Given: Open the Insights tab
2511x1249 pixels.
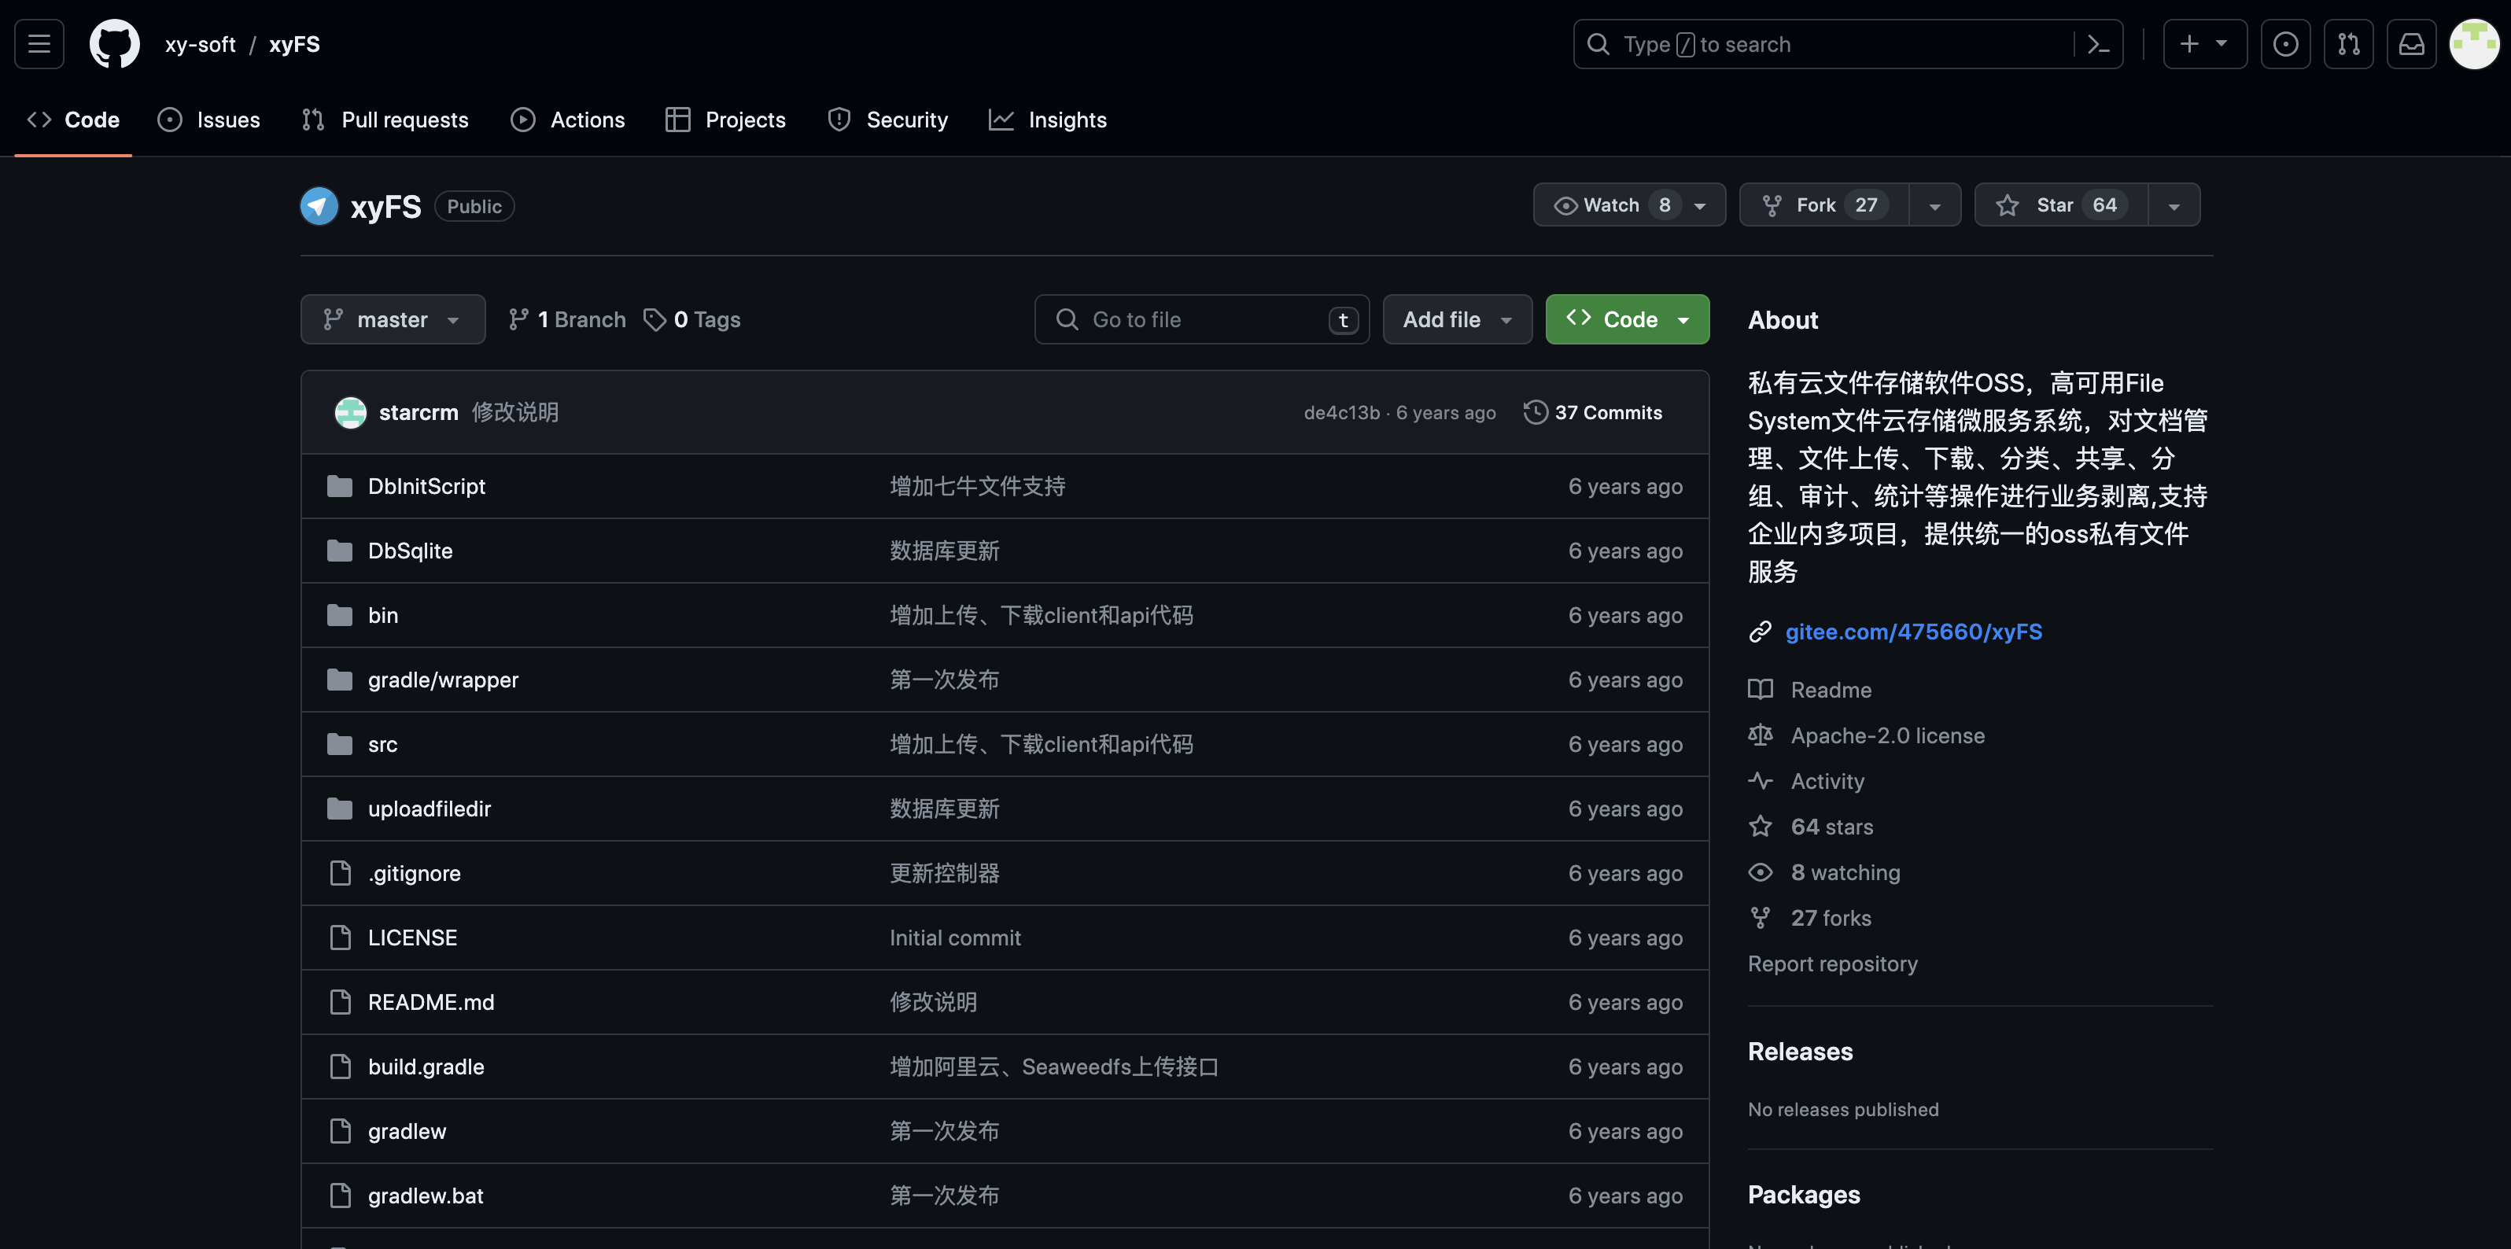Looking at the screenshot, I should coord(1048,120).
